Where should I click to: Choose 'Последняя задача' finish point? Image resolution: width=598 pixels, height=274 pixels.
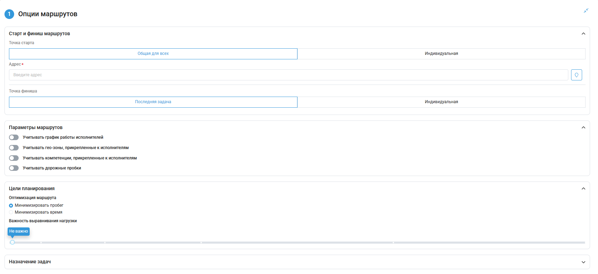click(153, 102)
